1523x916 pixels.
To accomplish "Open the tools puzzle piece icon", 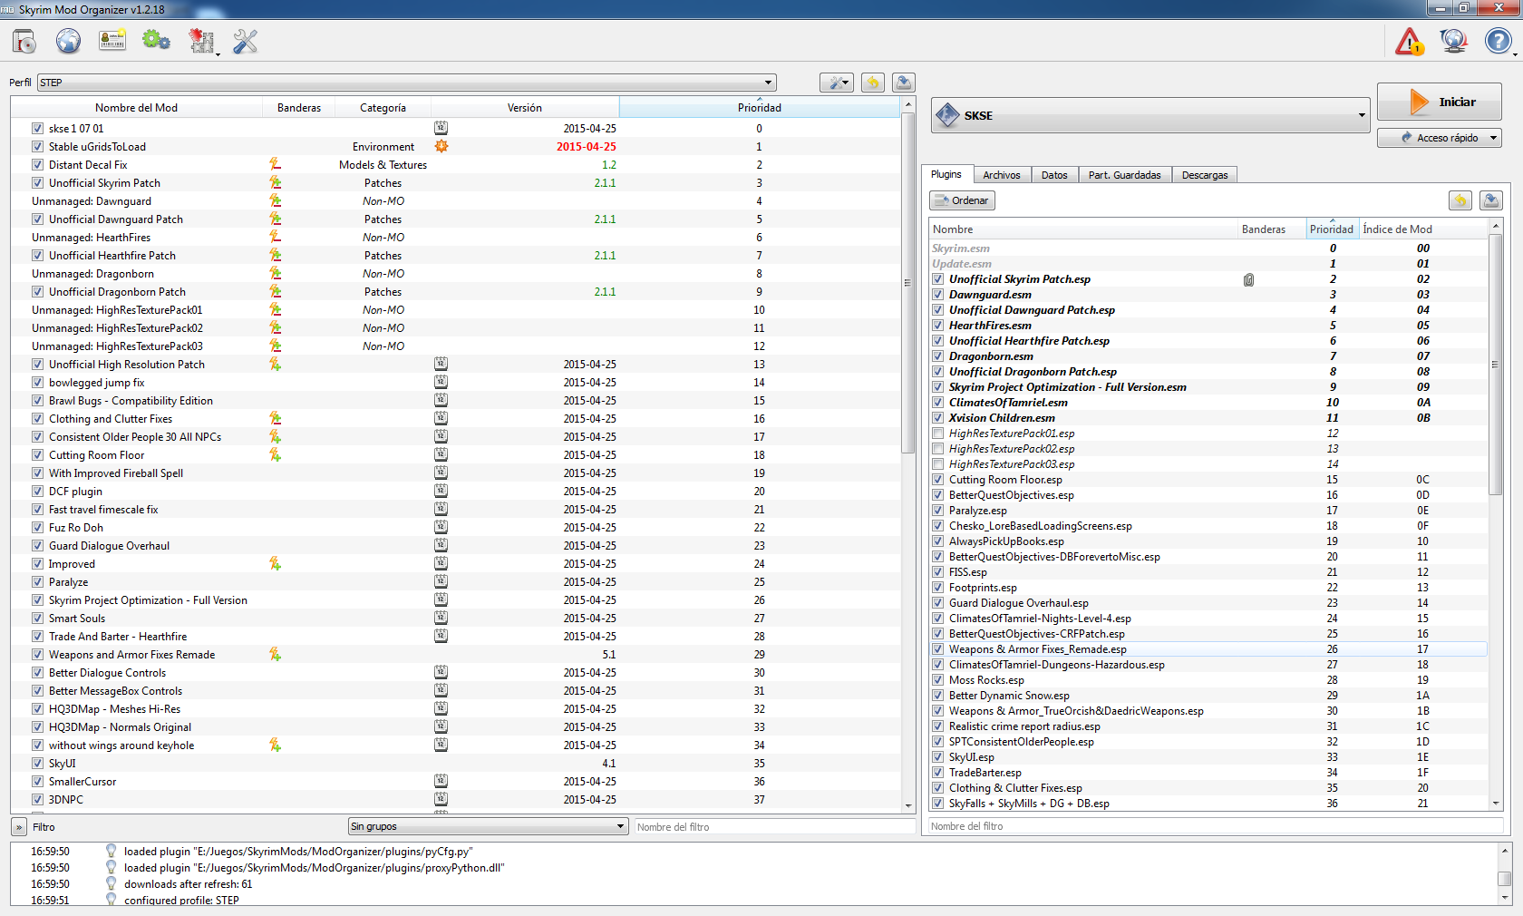I will (201, 42).
